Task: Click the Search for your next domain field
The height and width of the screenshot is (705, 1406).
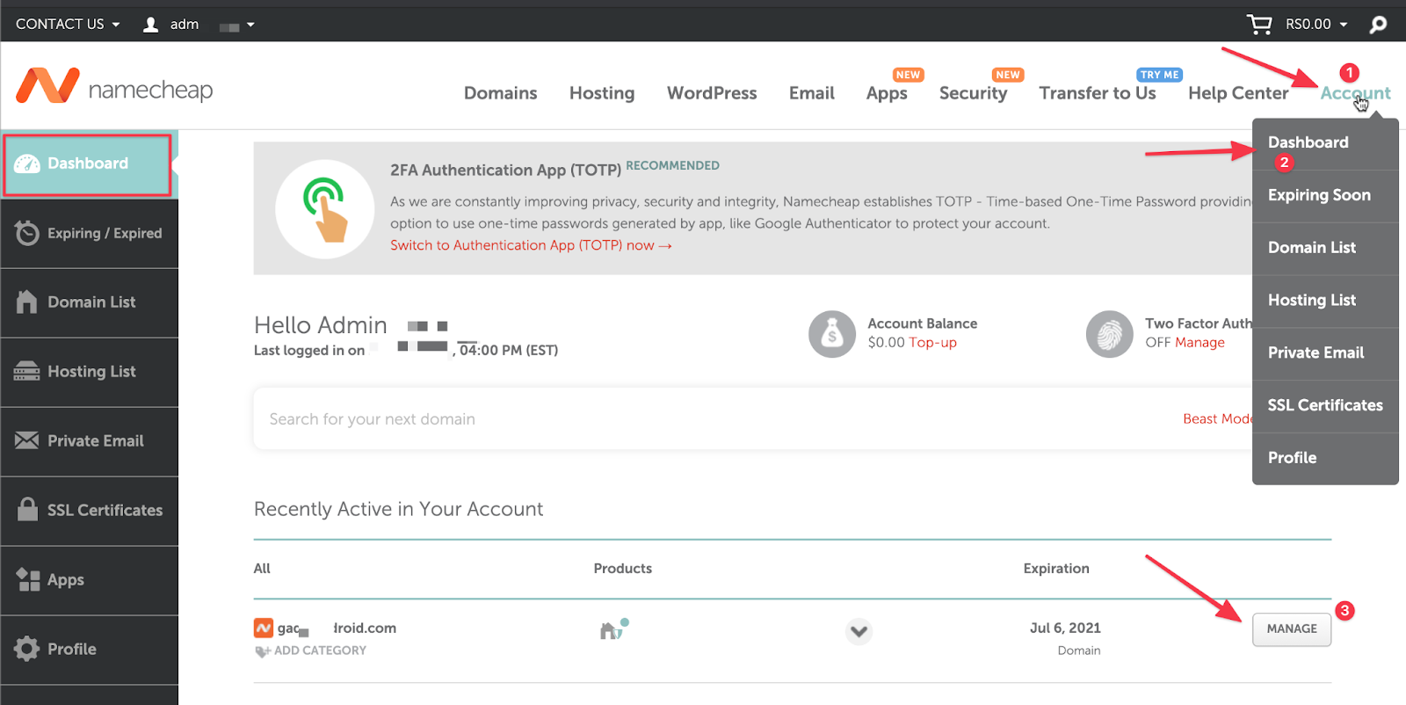Action: click(752, 419)
